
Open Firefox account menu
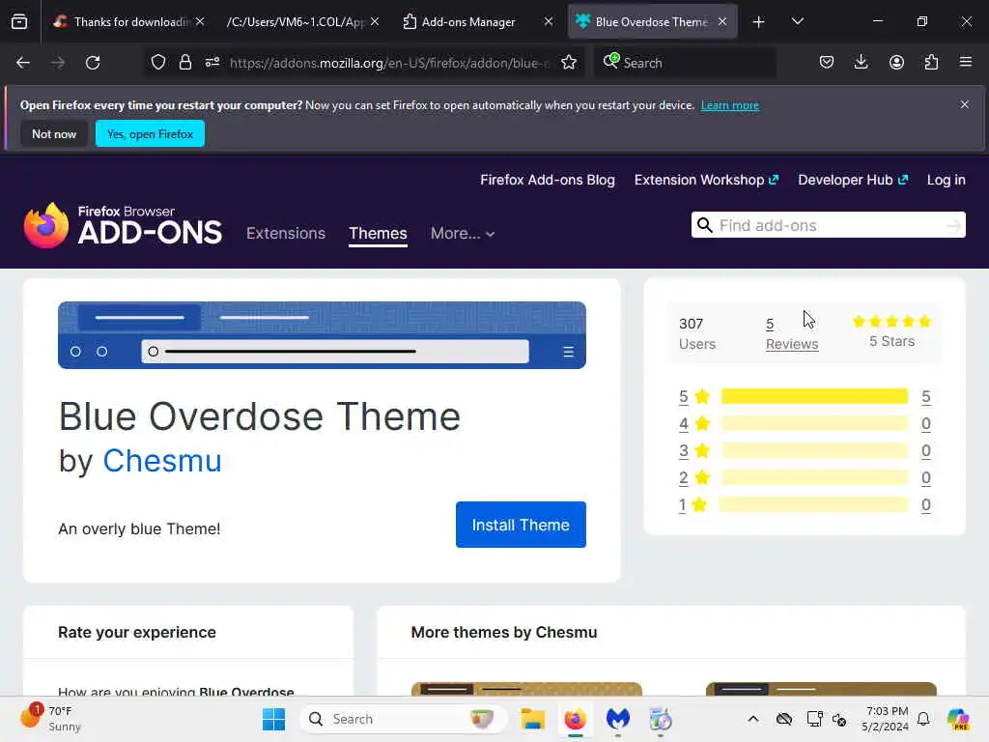(x=896, y=63)
